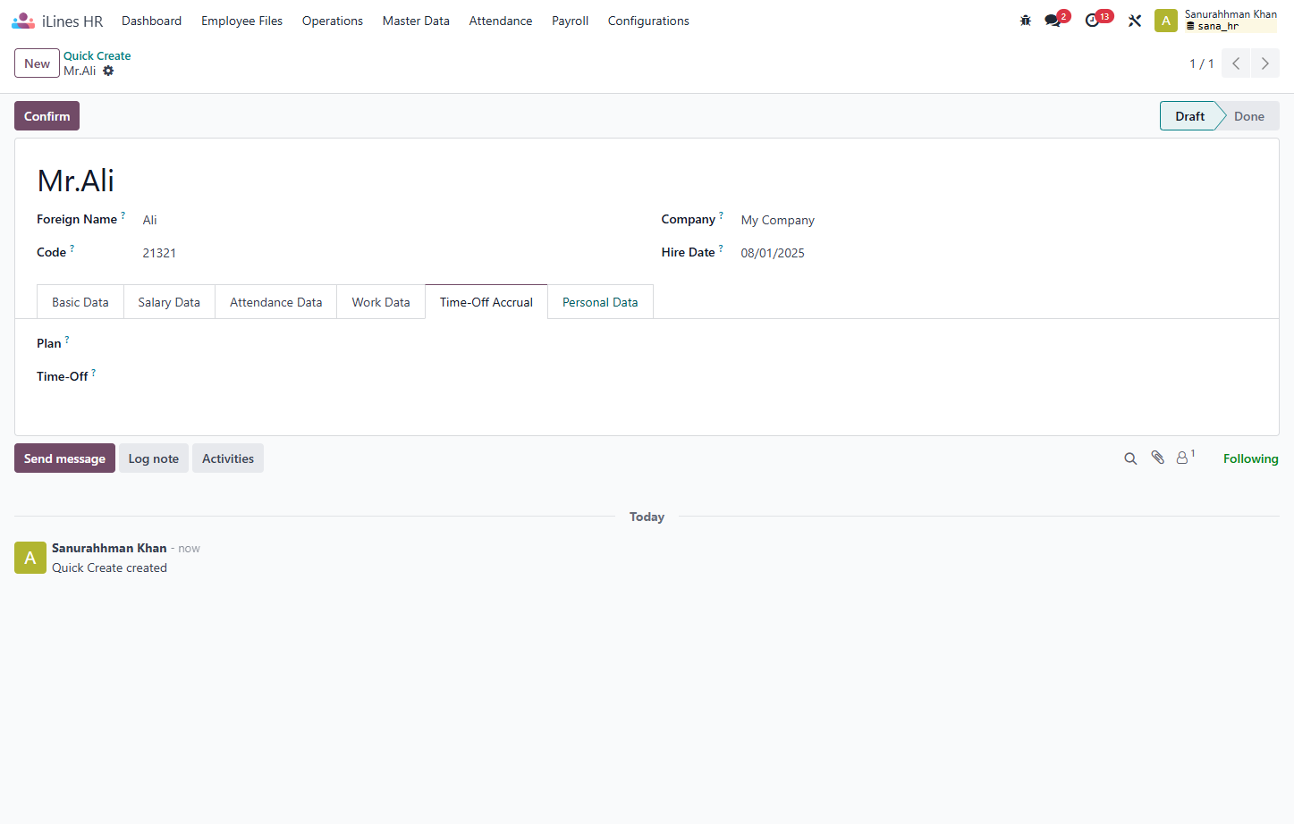Click the Following button

click(1250, 458)
